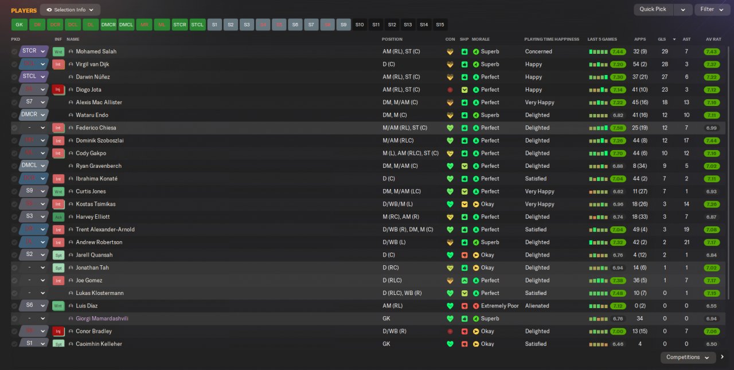
Task: Tick the checkbox for Federico Chiesa
Action: [14, 128]
